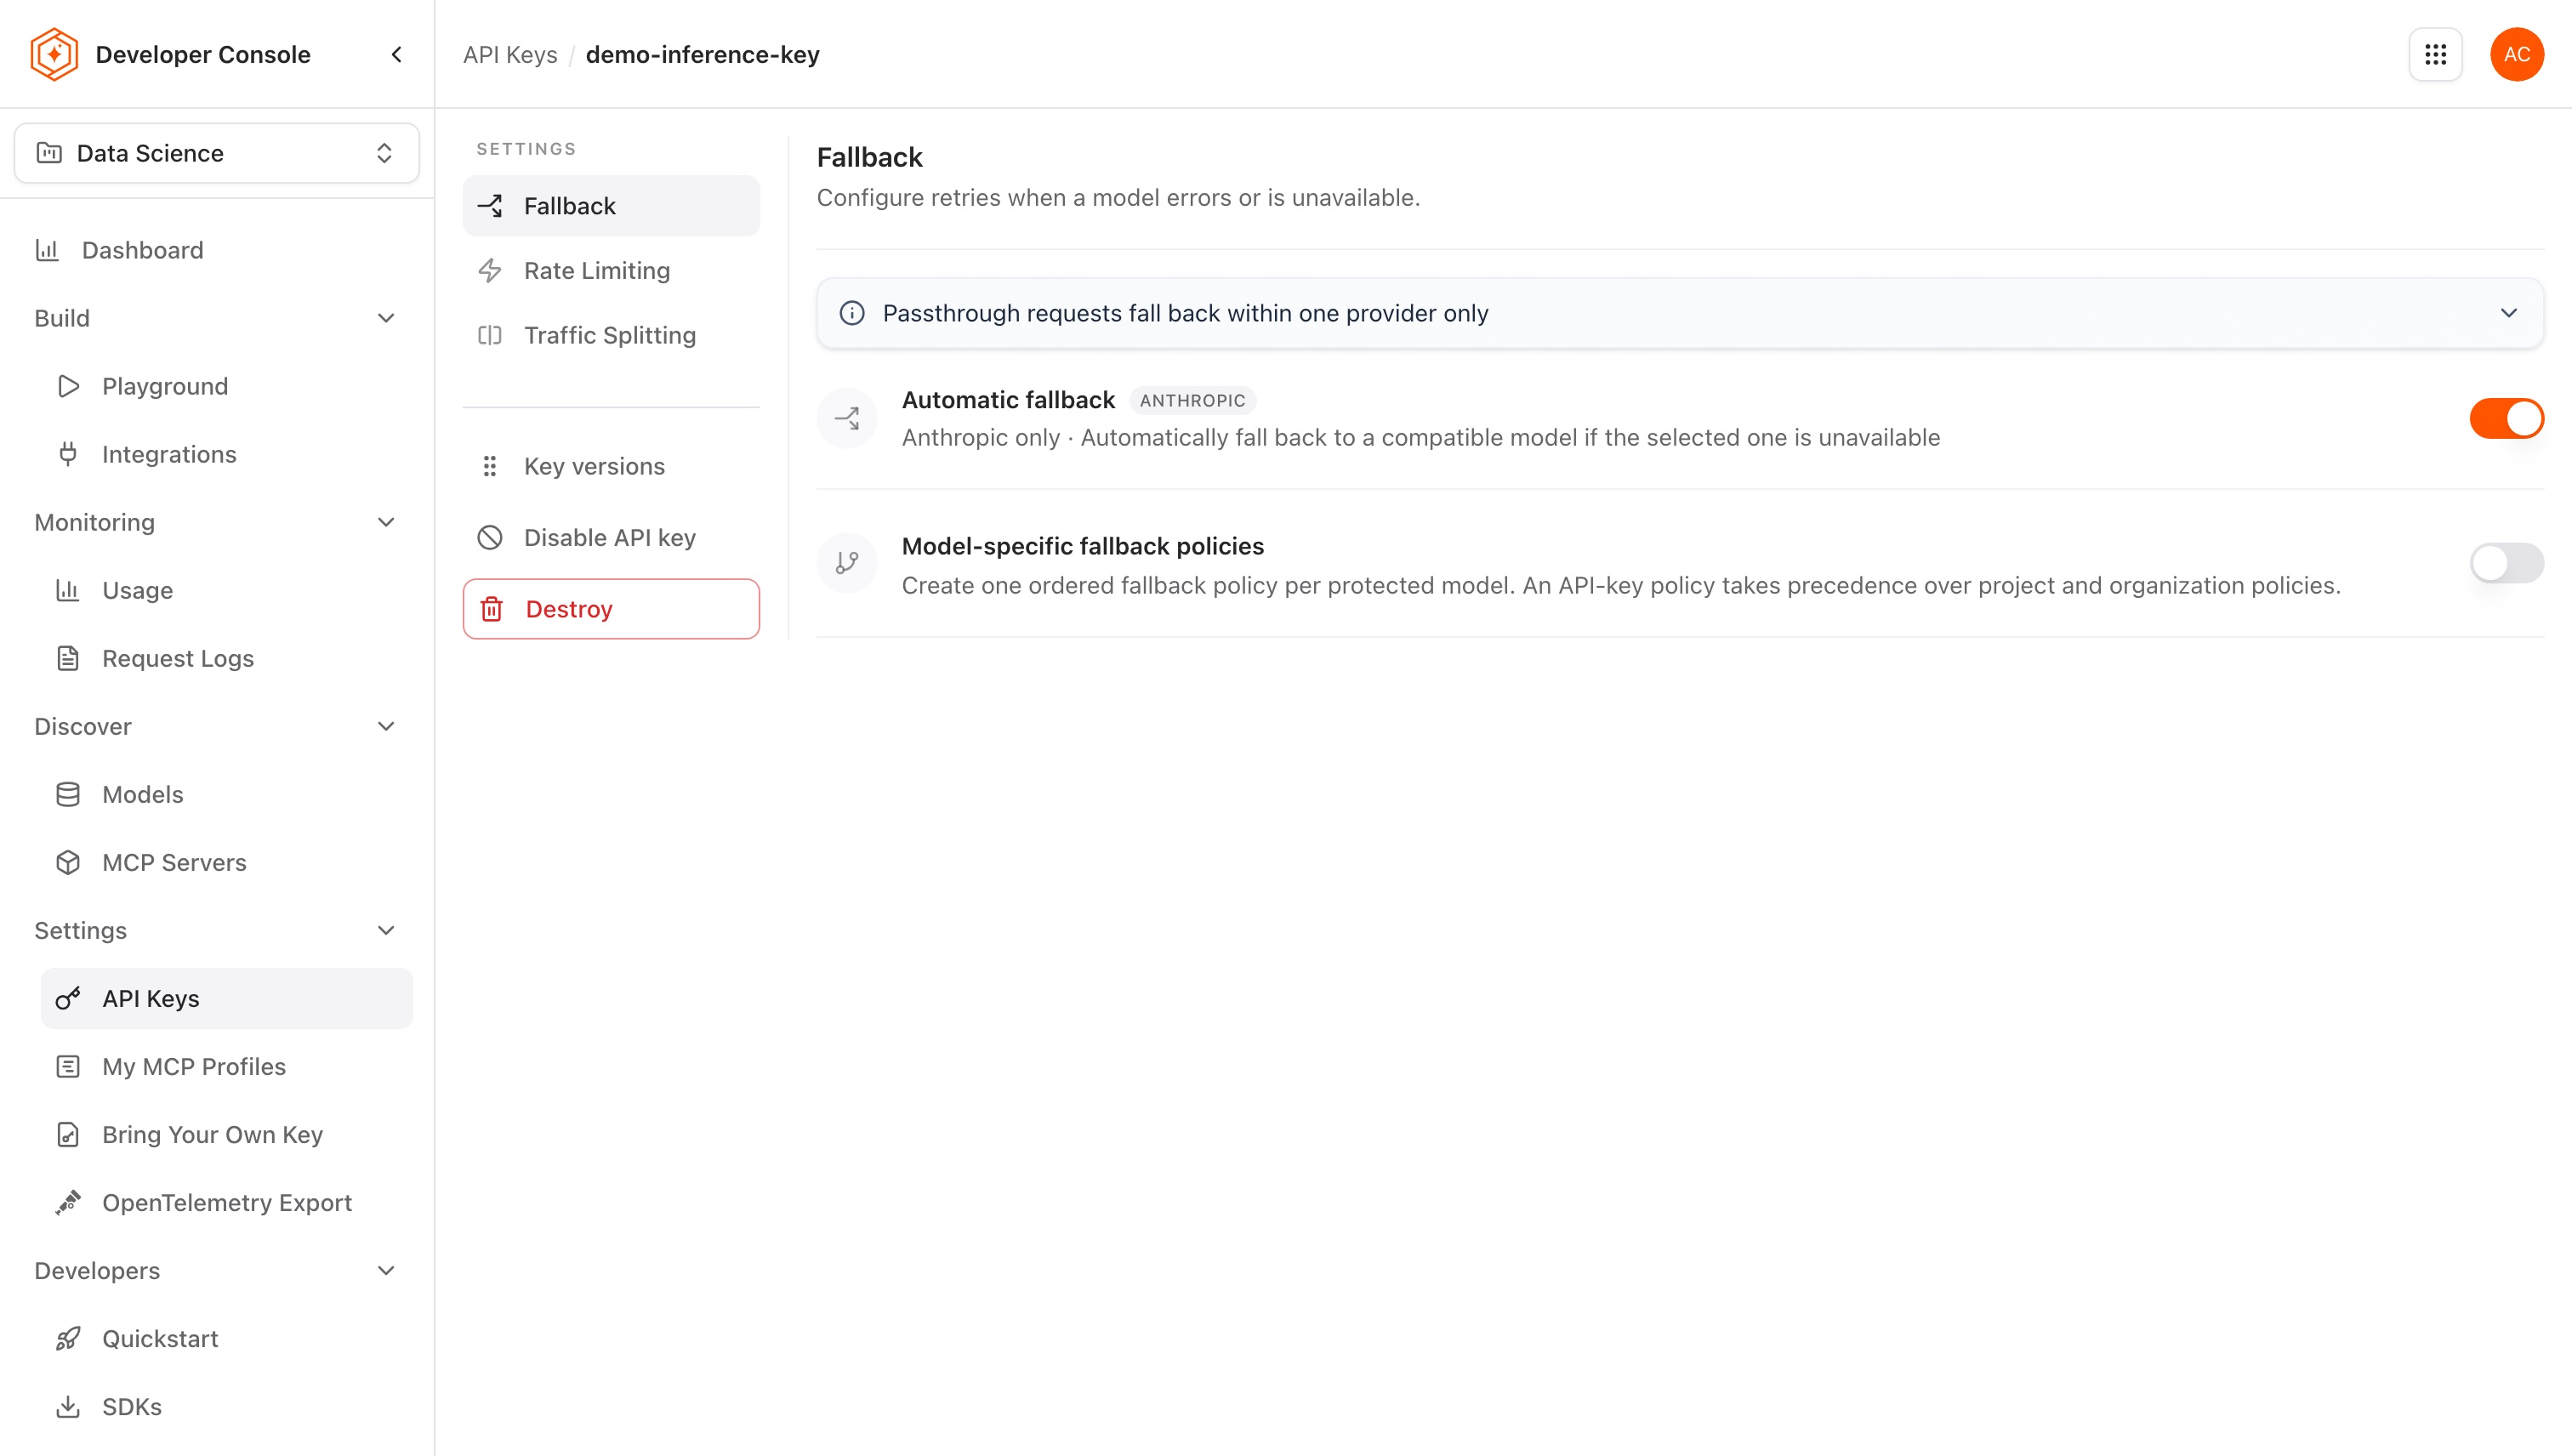Image resolution: width=2572 pixels, height=1456 pixels.
Task: Click the demo-inference-key breadcrumb title
Action: 702,54
